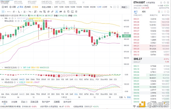The image size is (171, 109).
Task: Add ETH/USDT to favorites star
Action: coord(164,2)
